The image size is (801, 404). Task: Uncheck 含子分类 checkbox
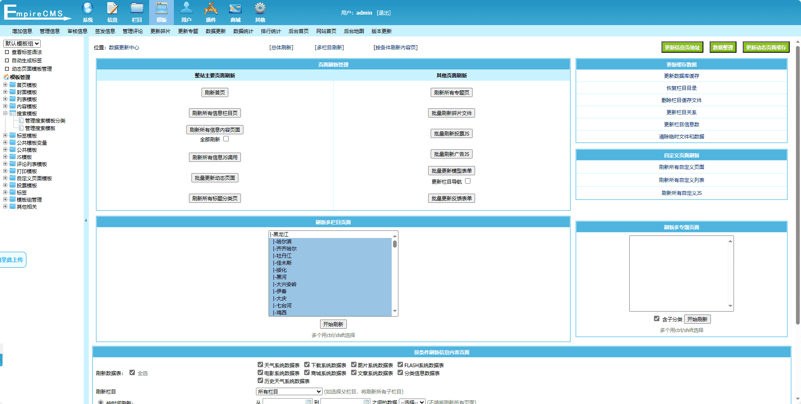coord(656,319)
